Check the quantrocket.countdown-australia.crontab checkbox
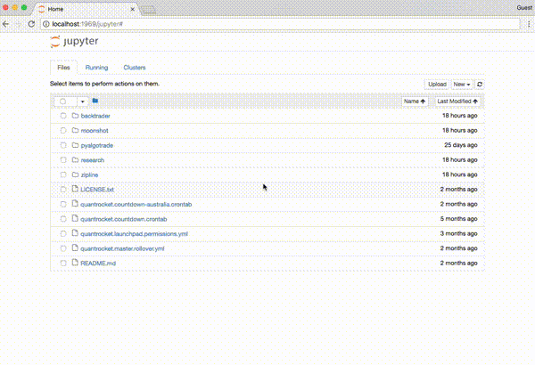The image size is (535, 365). 63,205
